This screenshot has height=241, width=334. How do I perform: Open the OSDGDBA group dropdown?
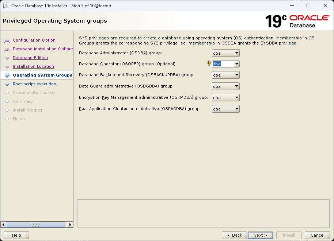[225, 86]
